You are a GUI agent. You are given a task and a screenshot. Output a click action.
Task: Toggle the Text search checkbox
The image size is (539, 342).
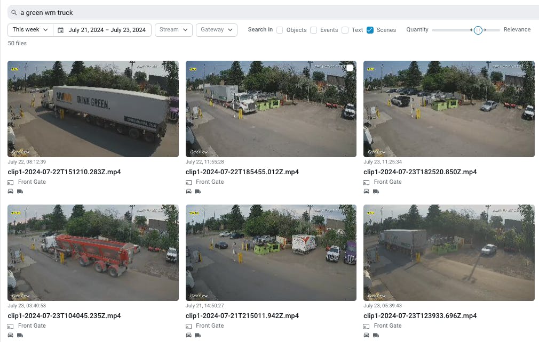(x=345, y=30)
